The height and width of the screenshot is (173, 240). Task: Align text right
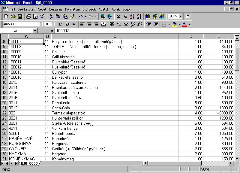[96, 24]
